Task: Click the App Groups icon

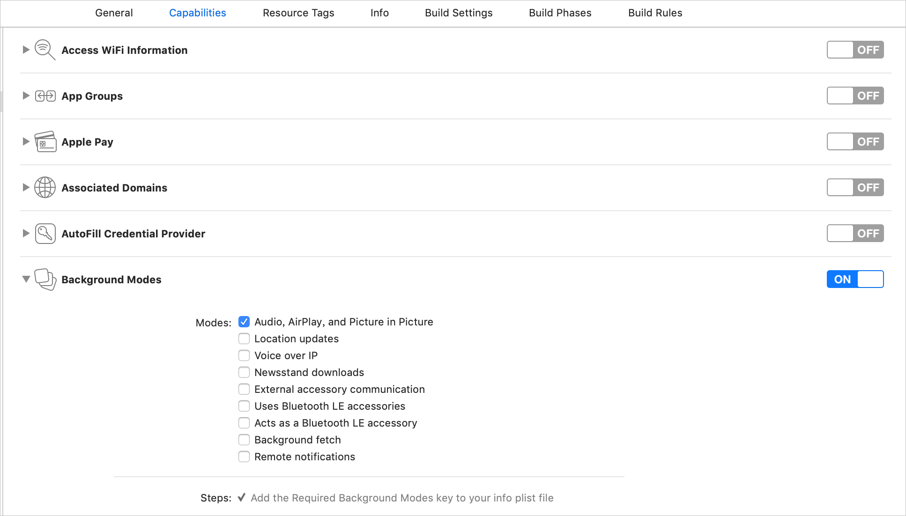Action: click(x=45, y=96)
